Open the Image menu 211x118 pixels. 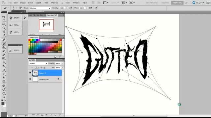point(23,3)
